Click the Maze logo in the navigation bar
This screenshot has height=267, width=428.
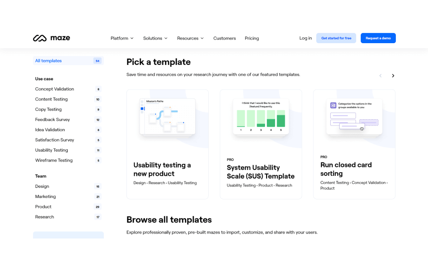pos(51,38)
